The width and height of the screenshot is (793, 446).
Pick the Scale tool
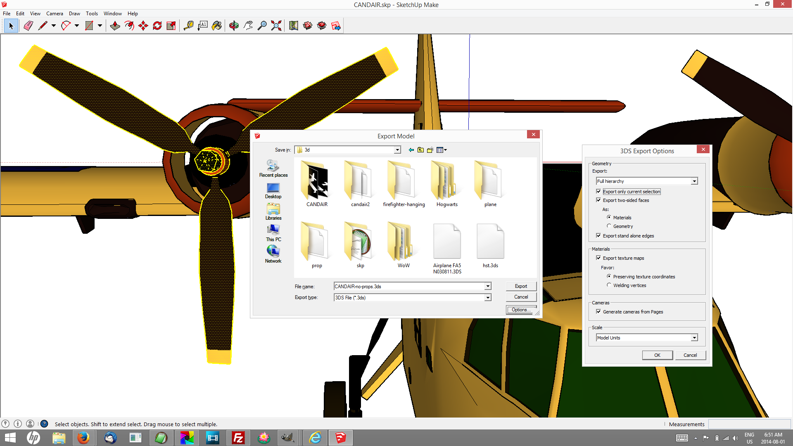click(171, 26)
